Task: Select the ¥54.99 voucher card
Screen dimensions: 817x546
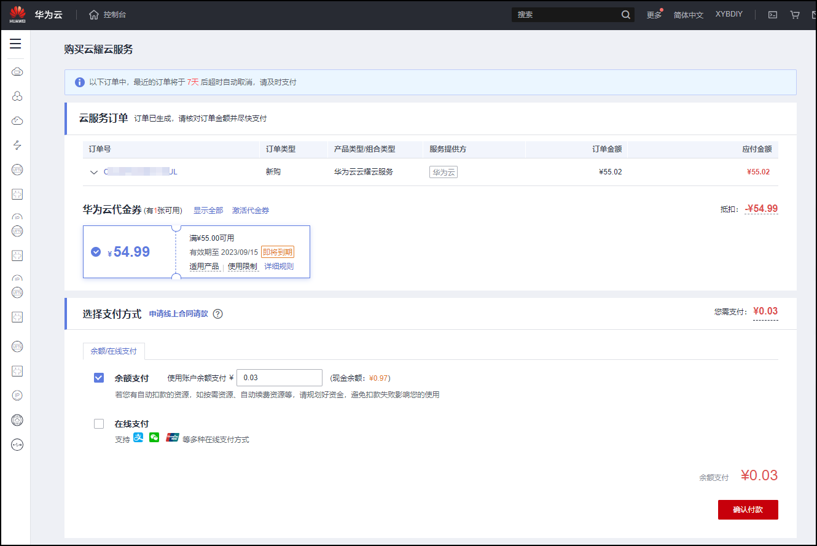Action: (x=197, y=252)
